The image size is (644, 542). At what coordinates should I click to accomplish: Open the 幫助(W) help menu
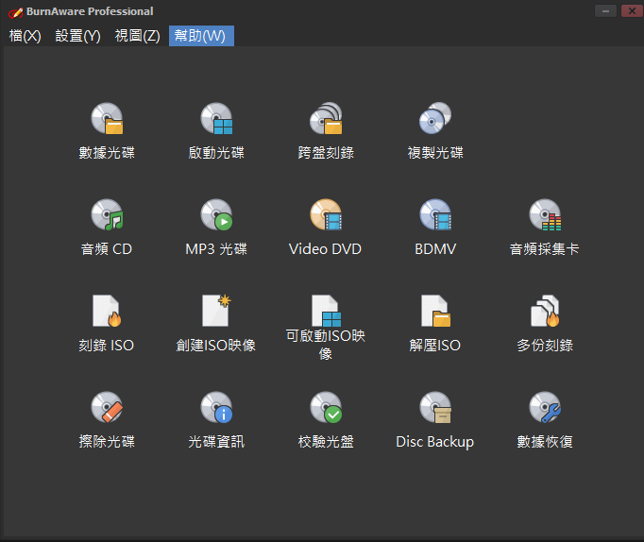click(201, 36)
